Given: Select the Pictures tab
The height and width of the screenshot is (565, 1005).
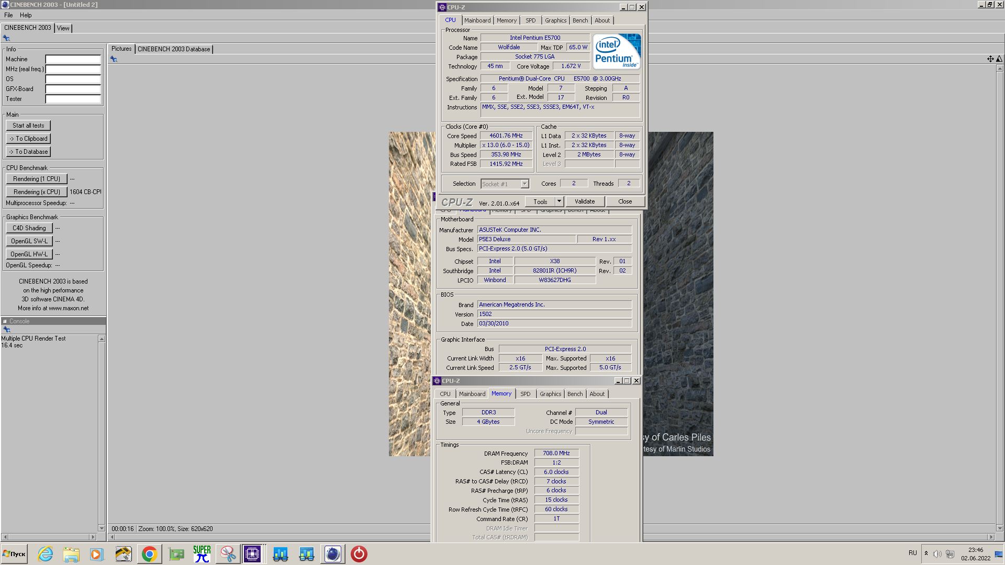Looking at the screenshot, I should click(121, 49).
